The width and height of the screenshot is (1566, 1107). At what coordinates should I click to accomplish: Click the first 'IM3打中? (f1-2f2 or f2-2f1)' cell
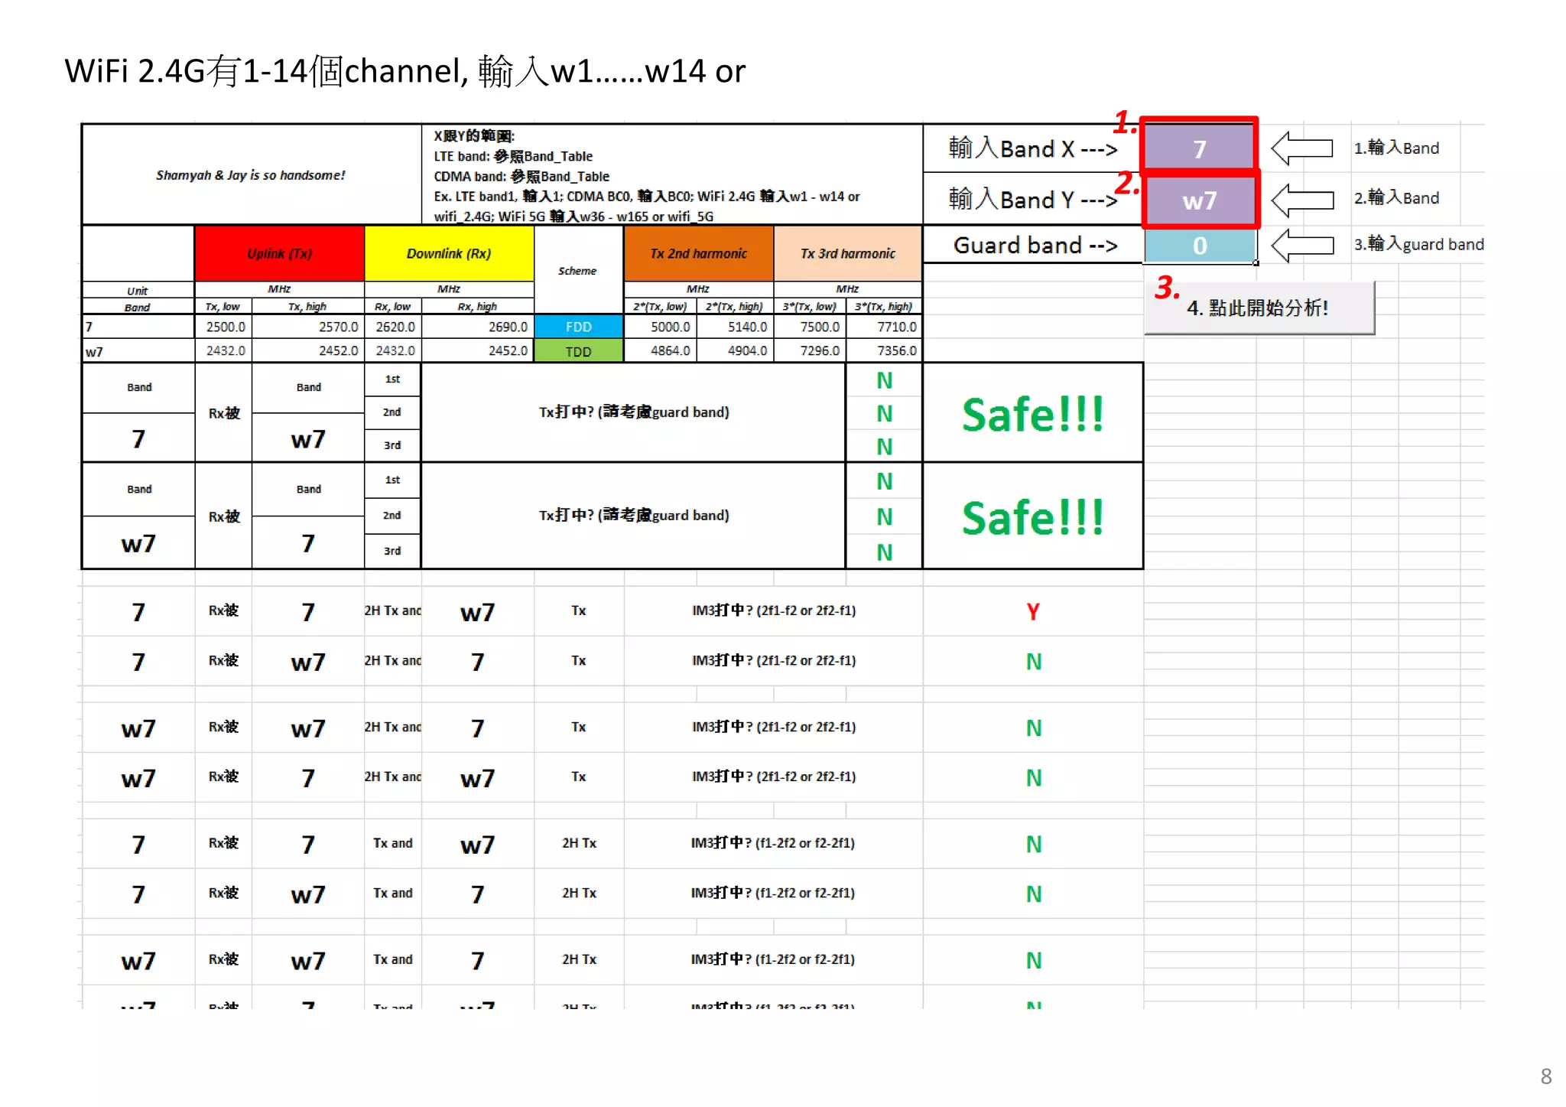[x=774, y=843]
